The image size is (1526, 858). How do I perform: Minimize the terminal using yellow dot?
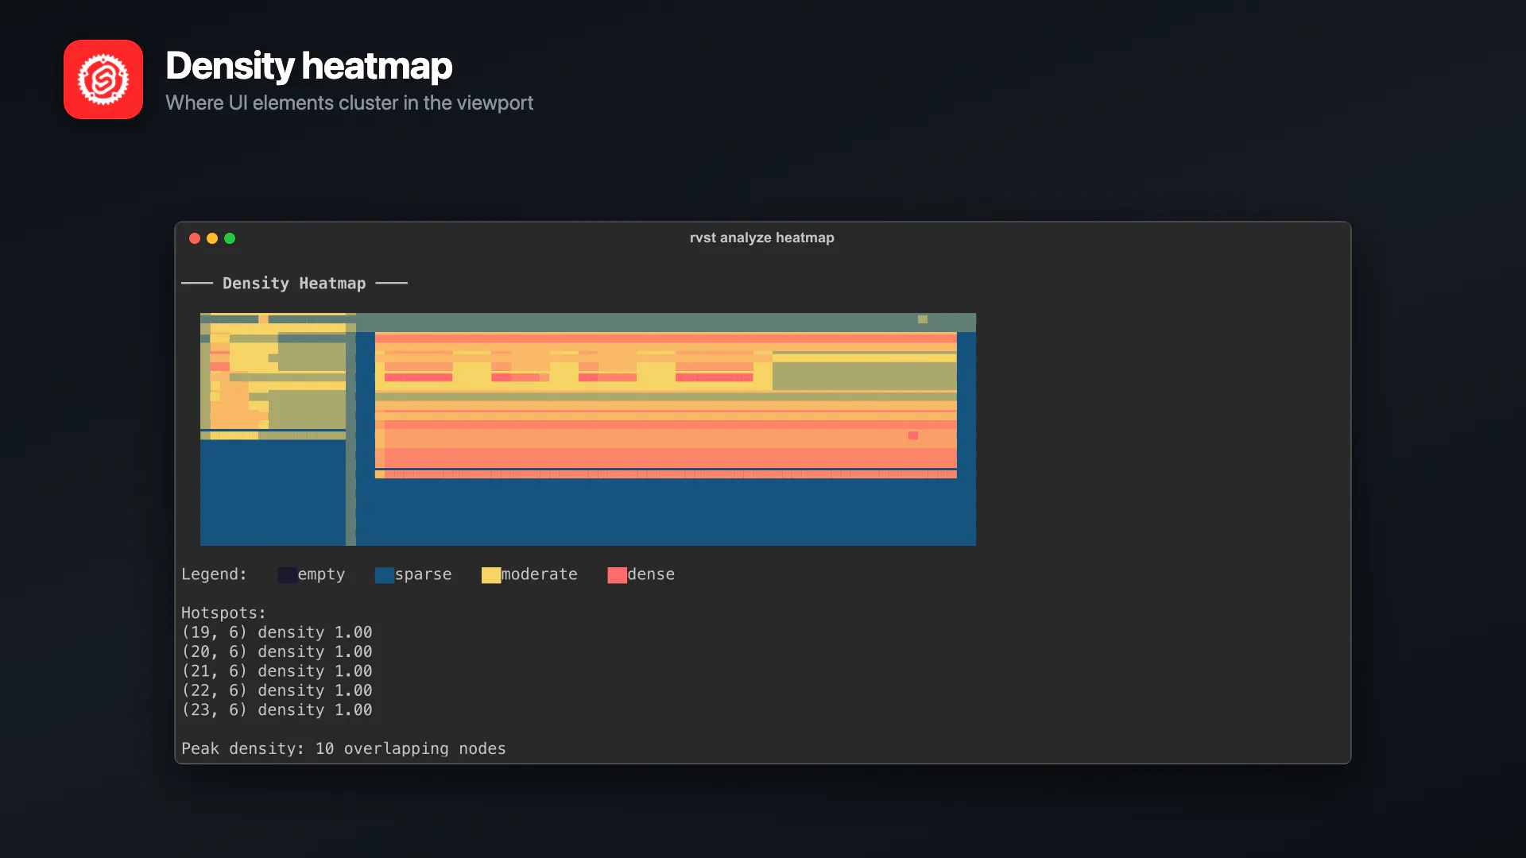click(212, 238)
